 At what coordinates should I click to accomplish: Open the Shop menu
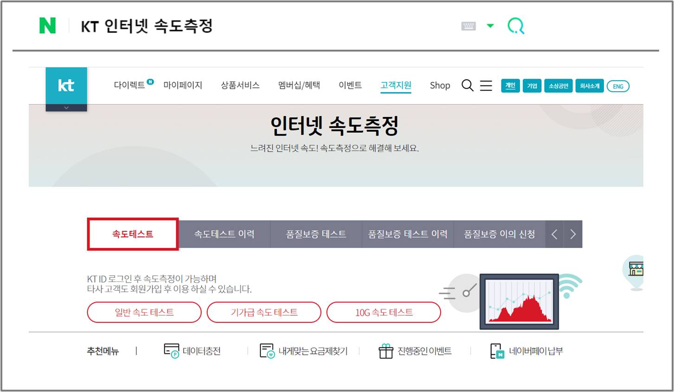[x=440, y=85]
